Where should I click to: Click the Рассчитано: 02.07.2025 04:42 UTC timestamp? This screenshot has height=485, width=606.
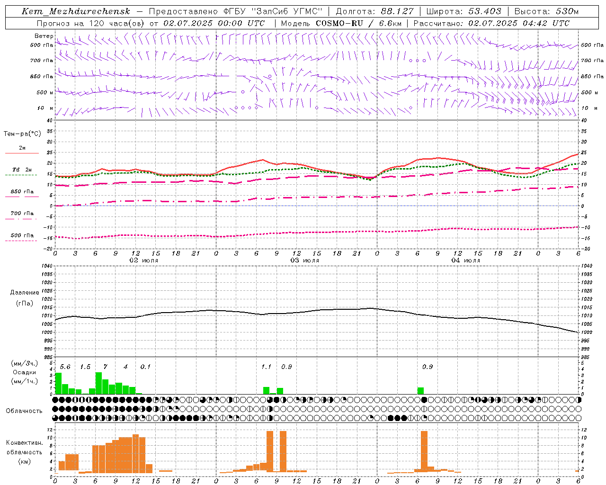pyautogui.click(x=491, y=23)
